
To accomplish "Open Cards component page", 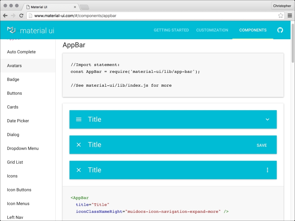I will [x=28, y=107].
